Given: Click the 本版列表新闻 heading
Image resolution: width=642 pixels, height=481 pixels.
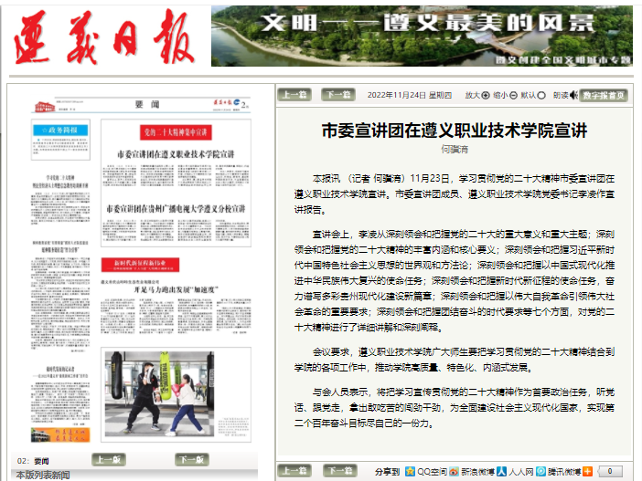Looking at the screenshot, I should (x=43, y=475).
